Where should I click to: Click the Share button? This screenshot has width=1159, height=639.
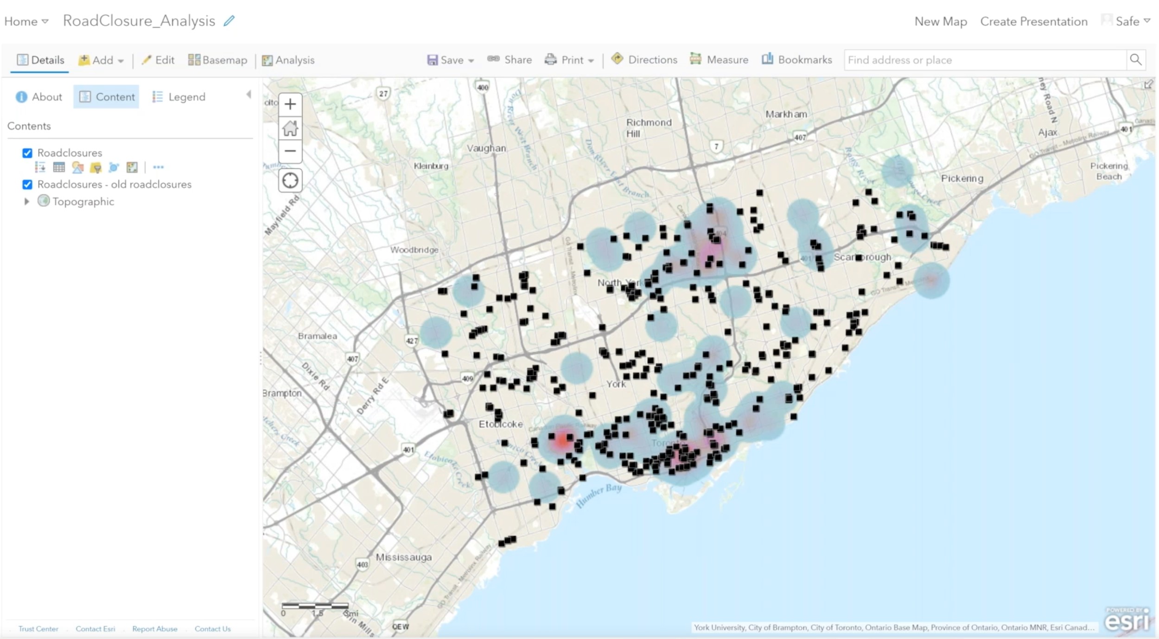pyautogui.click(x=510, y=60)
